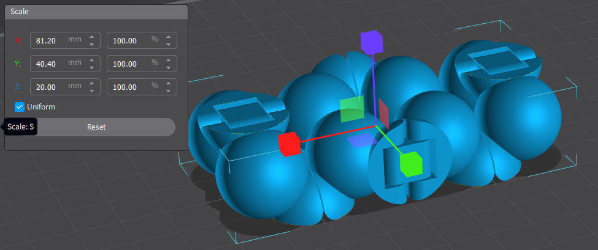This screenshot has width=598, height=250.
Task: Increase Y scale percent with up arrow
Action: pyautogui.click(x=168, y=60)
